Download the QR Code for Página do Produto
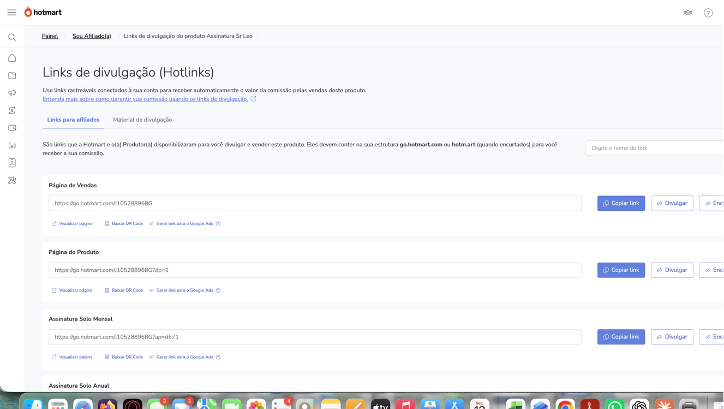The image size is (724, 409). pos(123,291)
